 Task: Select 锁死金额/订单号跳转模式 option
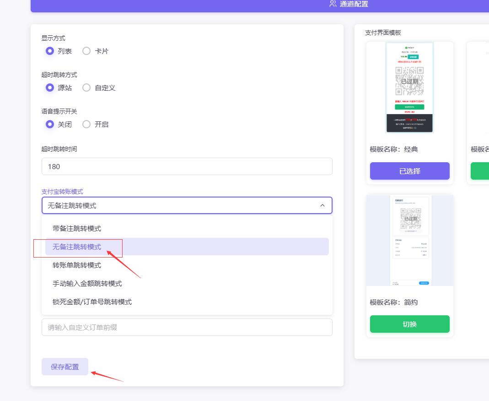92,302
